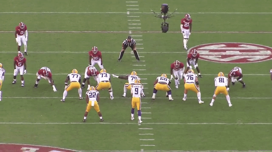Click Alabama defensive back number 21
The height and width of the screenshot is (152, 272).
coord(185,30)
